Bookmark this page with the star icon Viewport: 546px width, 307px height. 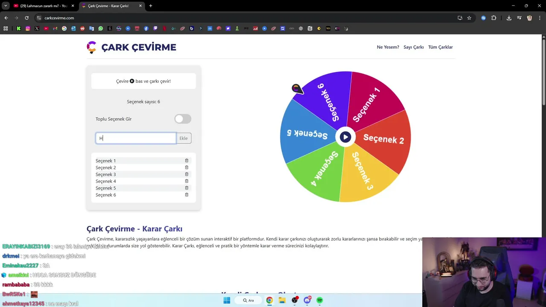point(469,18)
